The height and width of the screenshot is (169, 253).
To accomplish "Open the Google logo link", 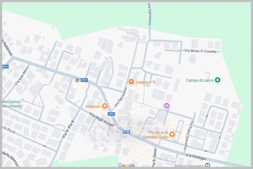I will [x=126, y=166].
